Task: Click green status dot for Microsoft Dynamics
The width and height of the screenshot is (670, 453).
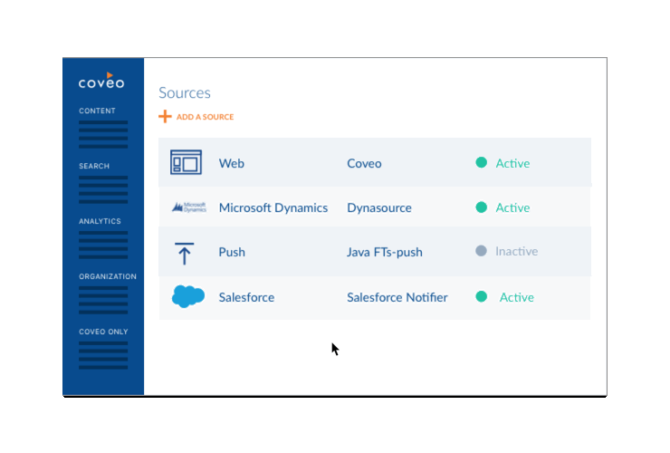Action: (x=482, y=207)
